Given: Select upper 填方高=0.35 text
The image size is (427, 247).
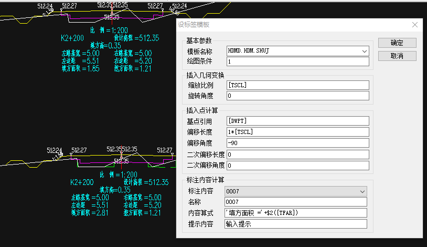Looking at the screenshot, I should point(105,46).
